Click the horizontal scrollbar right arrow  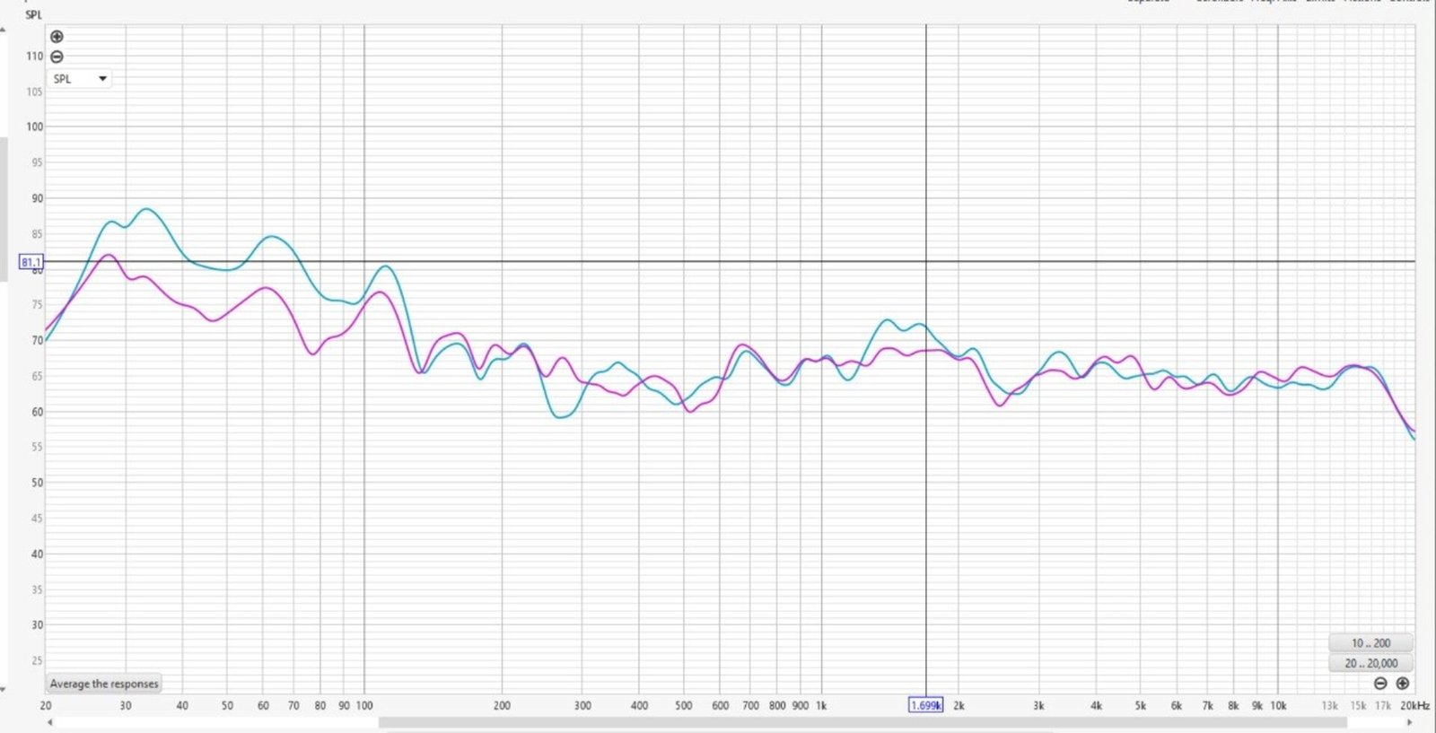pos(1410,722)
